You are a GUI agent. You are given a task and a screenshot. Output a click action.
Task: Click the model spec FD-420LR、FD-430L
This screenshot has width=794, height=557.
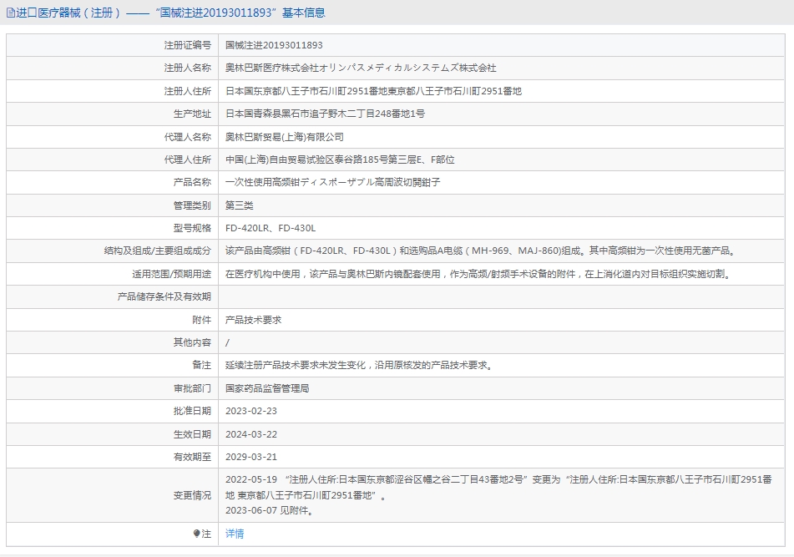tap(271, 228)
